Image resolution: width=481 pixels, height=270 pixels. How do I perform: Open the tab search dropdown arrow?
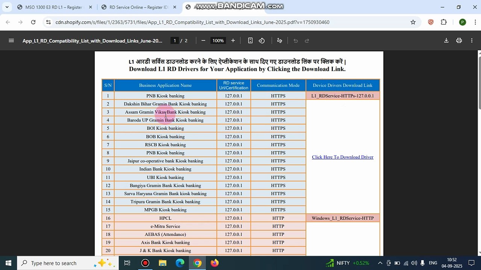tap(7, 7)
